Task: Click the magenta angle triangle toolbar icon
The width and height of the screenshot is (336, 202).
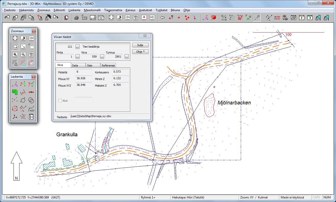Action: pos(205,18)
